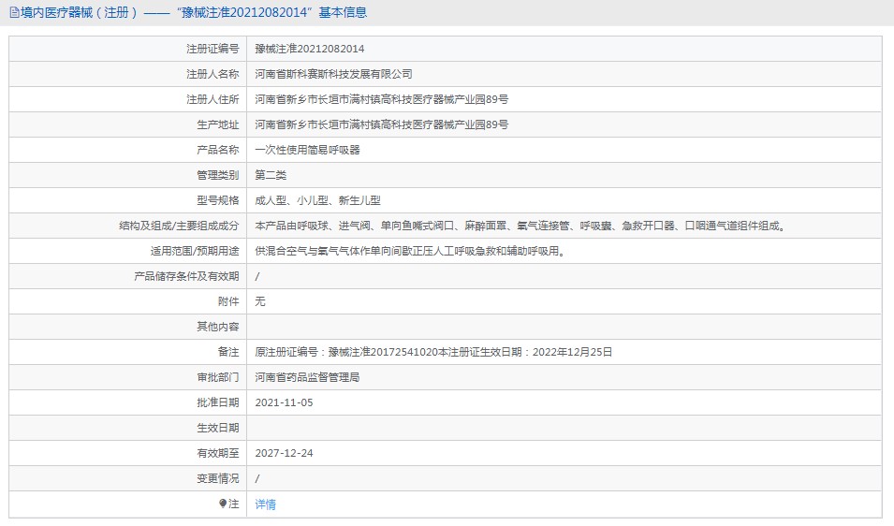Click approval date 2021-11-05
The image size is (894, 526).
point(284,402)
